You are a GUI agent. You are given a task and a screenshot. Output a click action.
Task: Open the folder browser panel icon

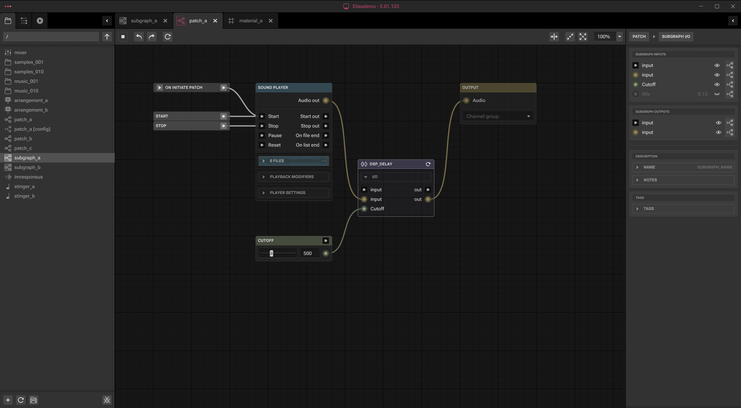8,21
